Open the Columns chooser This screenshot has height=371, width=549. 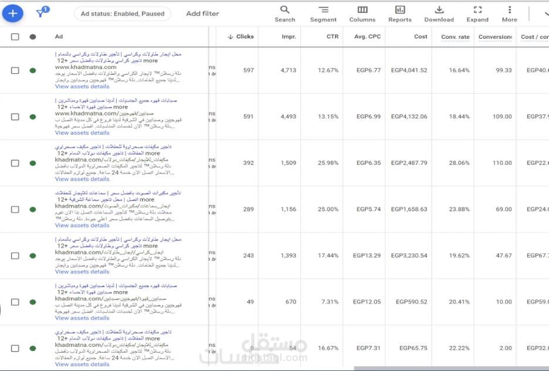[362, 14]
